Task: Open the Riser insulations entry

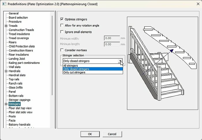Action: pos(19,55)
